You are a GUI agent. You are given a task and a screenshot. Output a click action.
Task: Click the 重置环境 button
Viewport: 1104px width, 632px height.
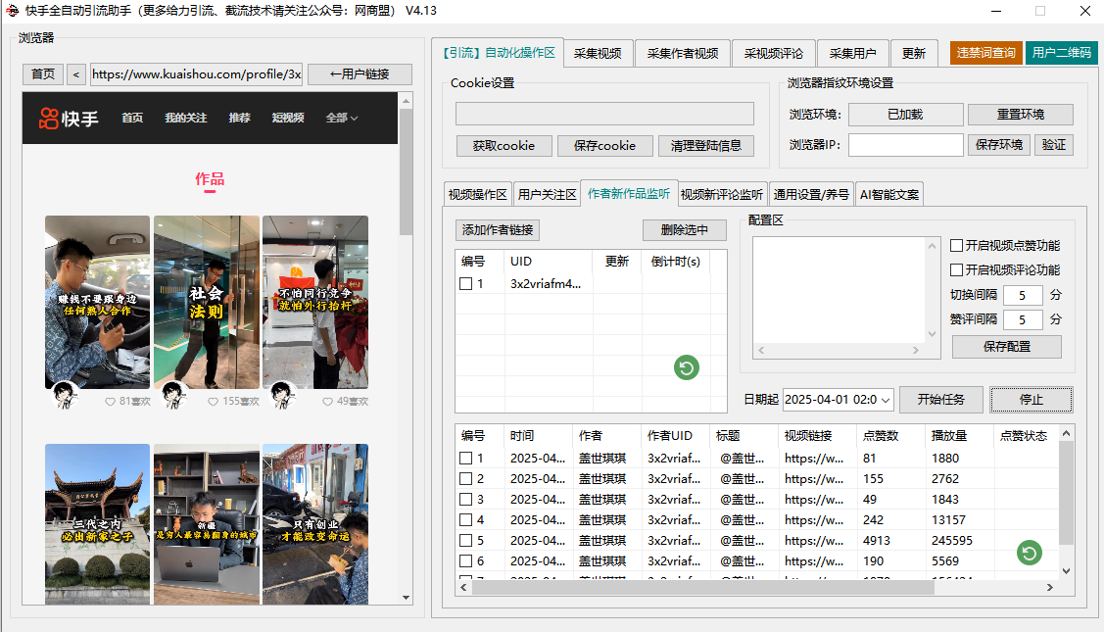click(x=1020, y=114)
